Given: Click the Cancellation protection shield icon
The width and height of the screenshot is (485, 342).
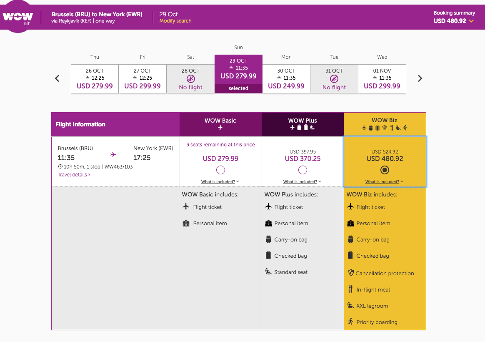Looking at the screenshot, I should [351, 273].
